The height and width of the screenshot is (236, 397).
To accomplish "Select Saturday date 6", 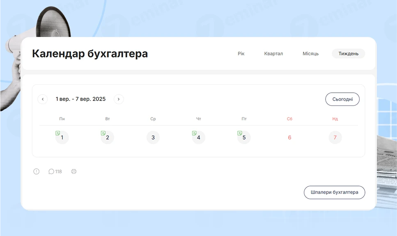I will (x=290, y=137).
